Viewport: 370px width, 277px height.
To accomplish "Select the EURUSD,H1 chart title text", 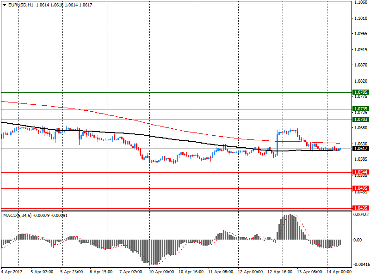I will click(x=21, y=5).
